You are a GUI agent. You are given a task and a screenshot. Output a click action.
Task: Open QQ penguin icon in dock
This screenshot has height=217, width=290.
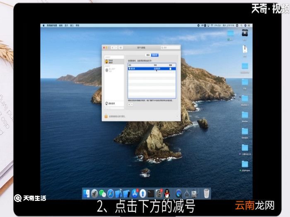167,193
